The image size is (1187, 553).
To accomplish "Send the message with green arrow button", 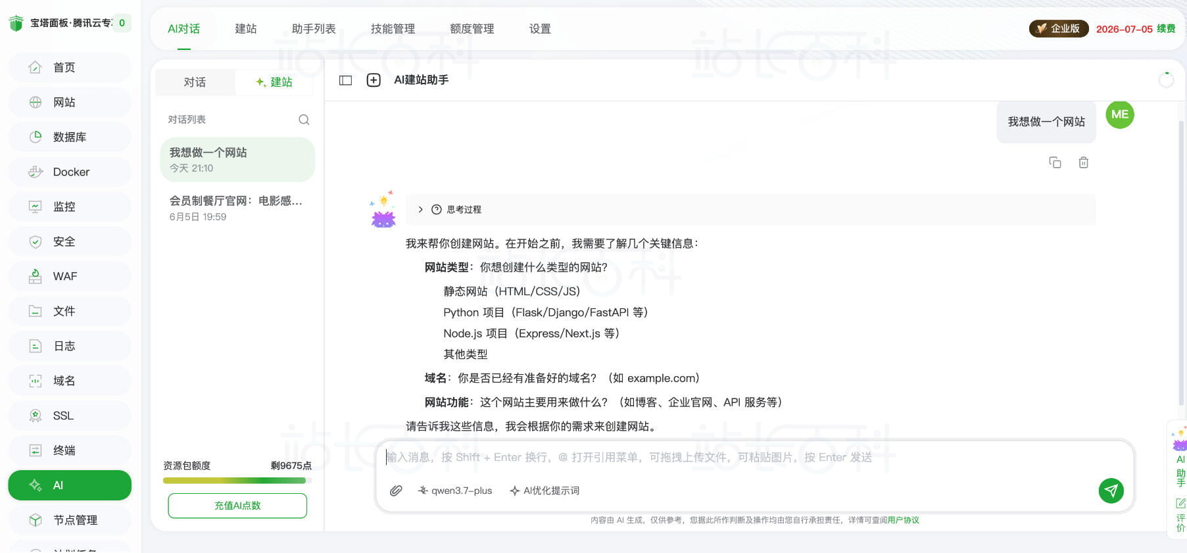I will pyautogui.click(x=1111, y=491).
